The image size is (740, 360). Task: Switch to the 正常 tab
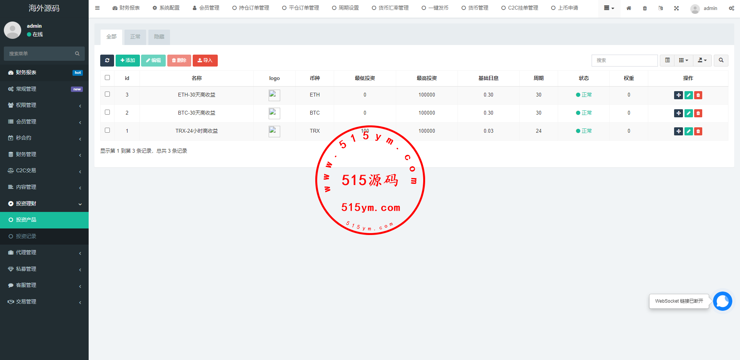[x=135, y=37]
